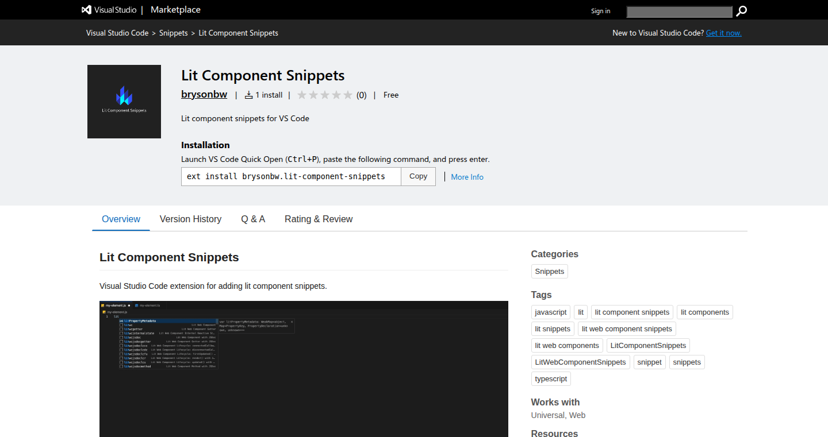Select the ext install command field
828x437 pixels.
[292, 176]
